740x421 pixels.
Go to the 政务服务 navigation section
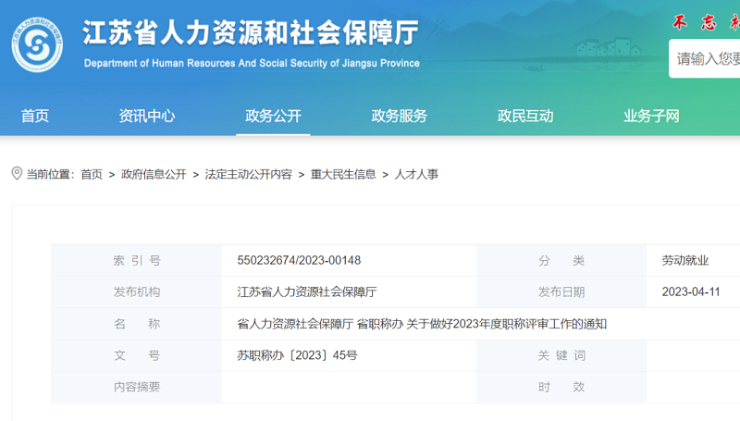tap(400, 116)
